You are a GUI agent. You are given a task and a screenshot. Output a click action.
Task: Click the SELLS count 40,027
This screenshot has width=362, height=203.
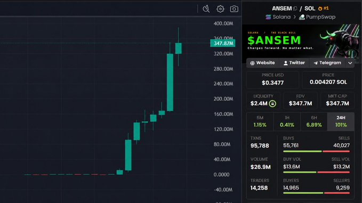coord(341,145)
